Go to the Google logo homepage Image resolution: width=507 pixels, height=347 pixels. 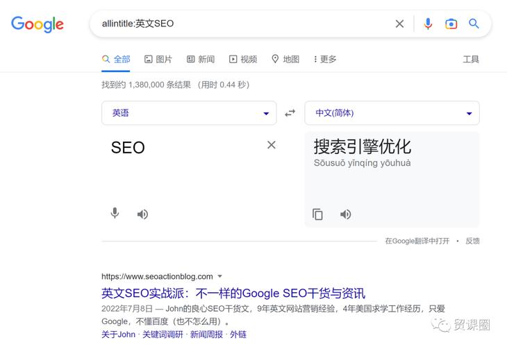click(38, 24)
